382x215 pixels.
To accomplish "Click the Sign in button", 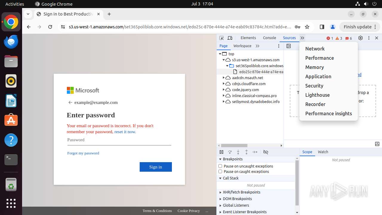I will pos(156,167).
